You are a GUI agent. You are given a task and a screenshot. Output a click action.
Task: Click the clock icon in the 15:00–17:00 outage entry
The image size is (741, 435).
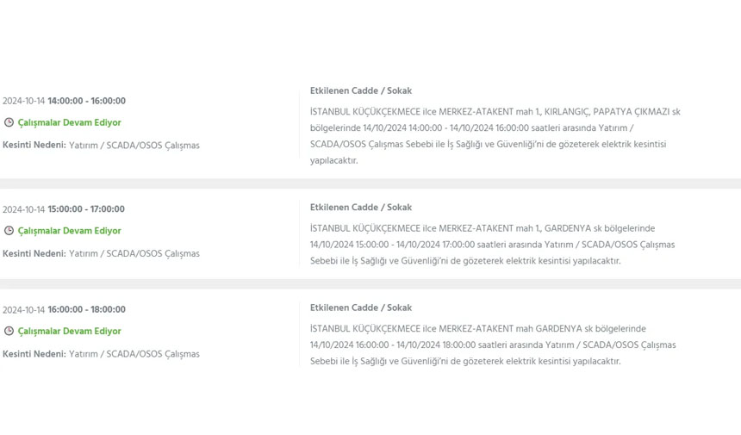point(9,231)
